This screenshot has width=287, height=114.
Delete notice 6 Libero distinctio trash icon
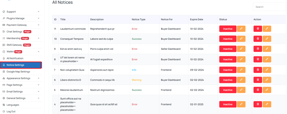pos(258,80)
